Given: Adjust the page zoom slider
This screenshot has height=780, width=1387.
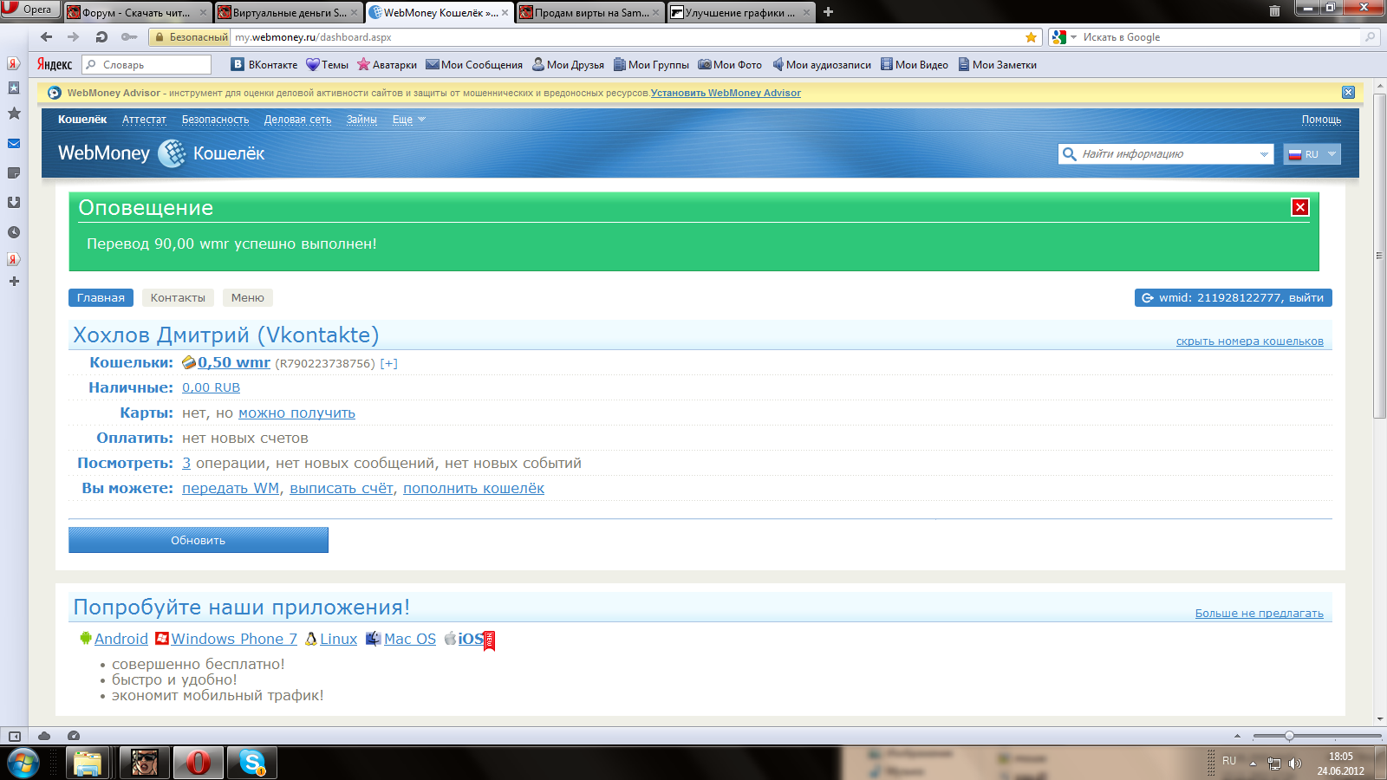Looking at the screenshot, I should pos(1289,736).
